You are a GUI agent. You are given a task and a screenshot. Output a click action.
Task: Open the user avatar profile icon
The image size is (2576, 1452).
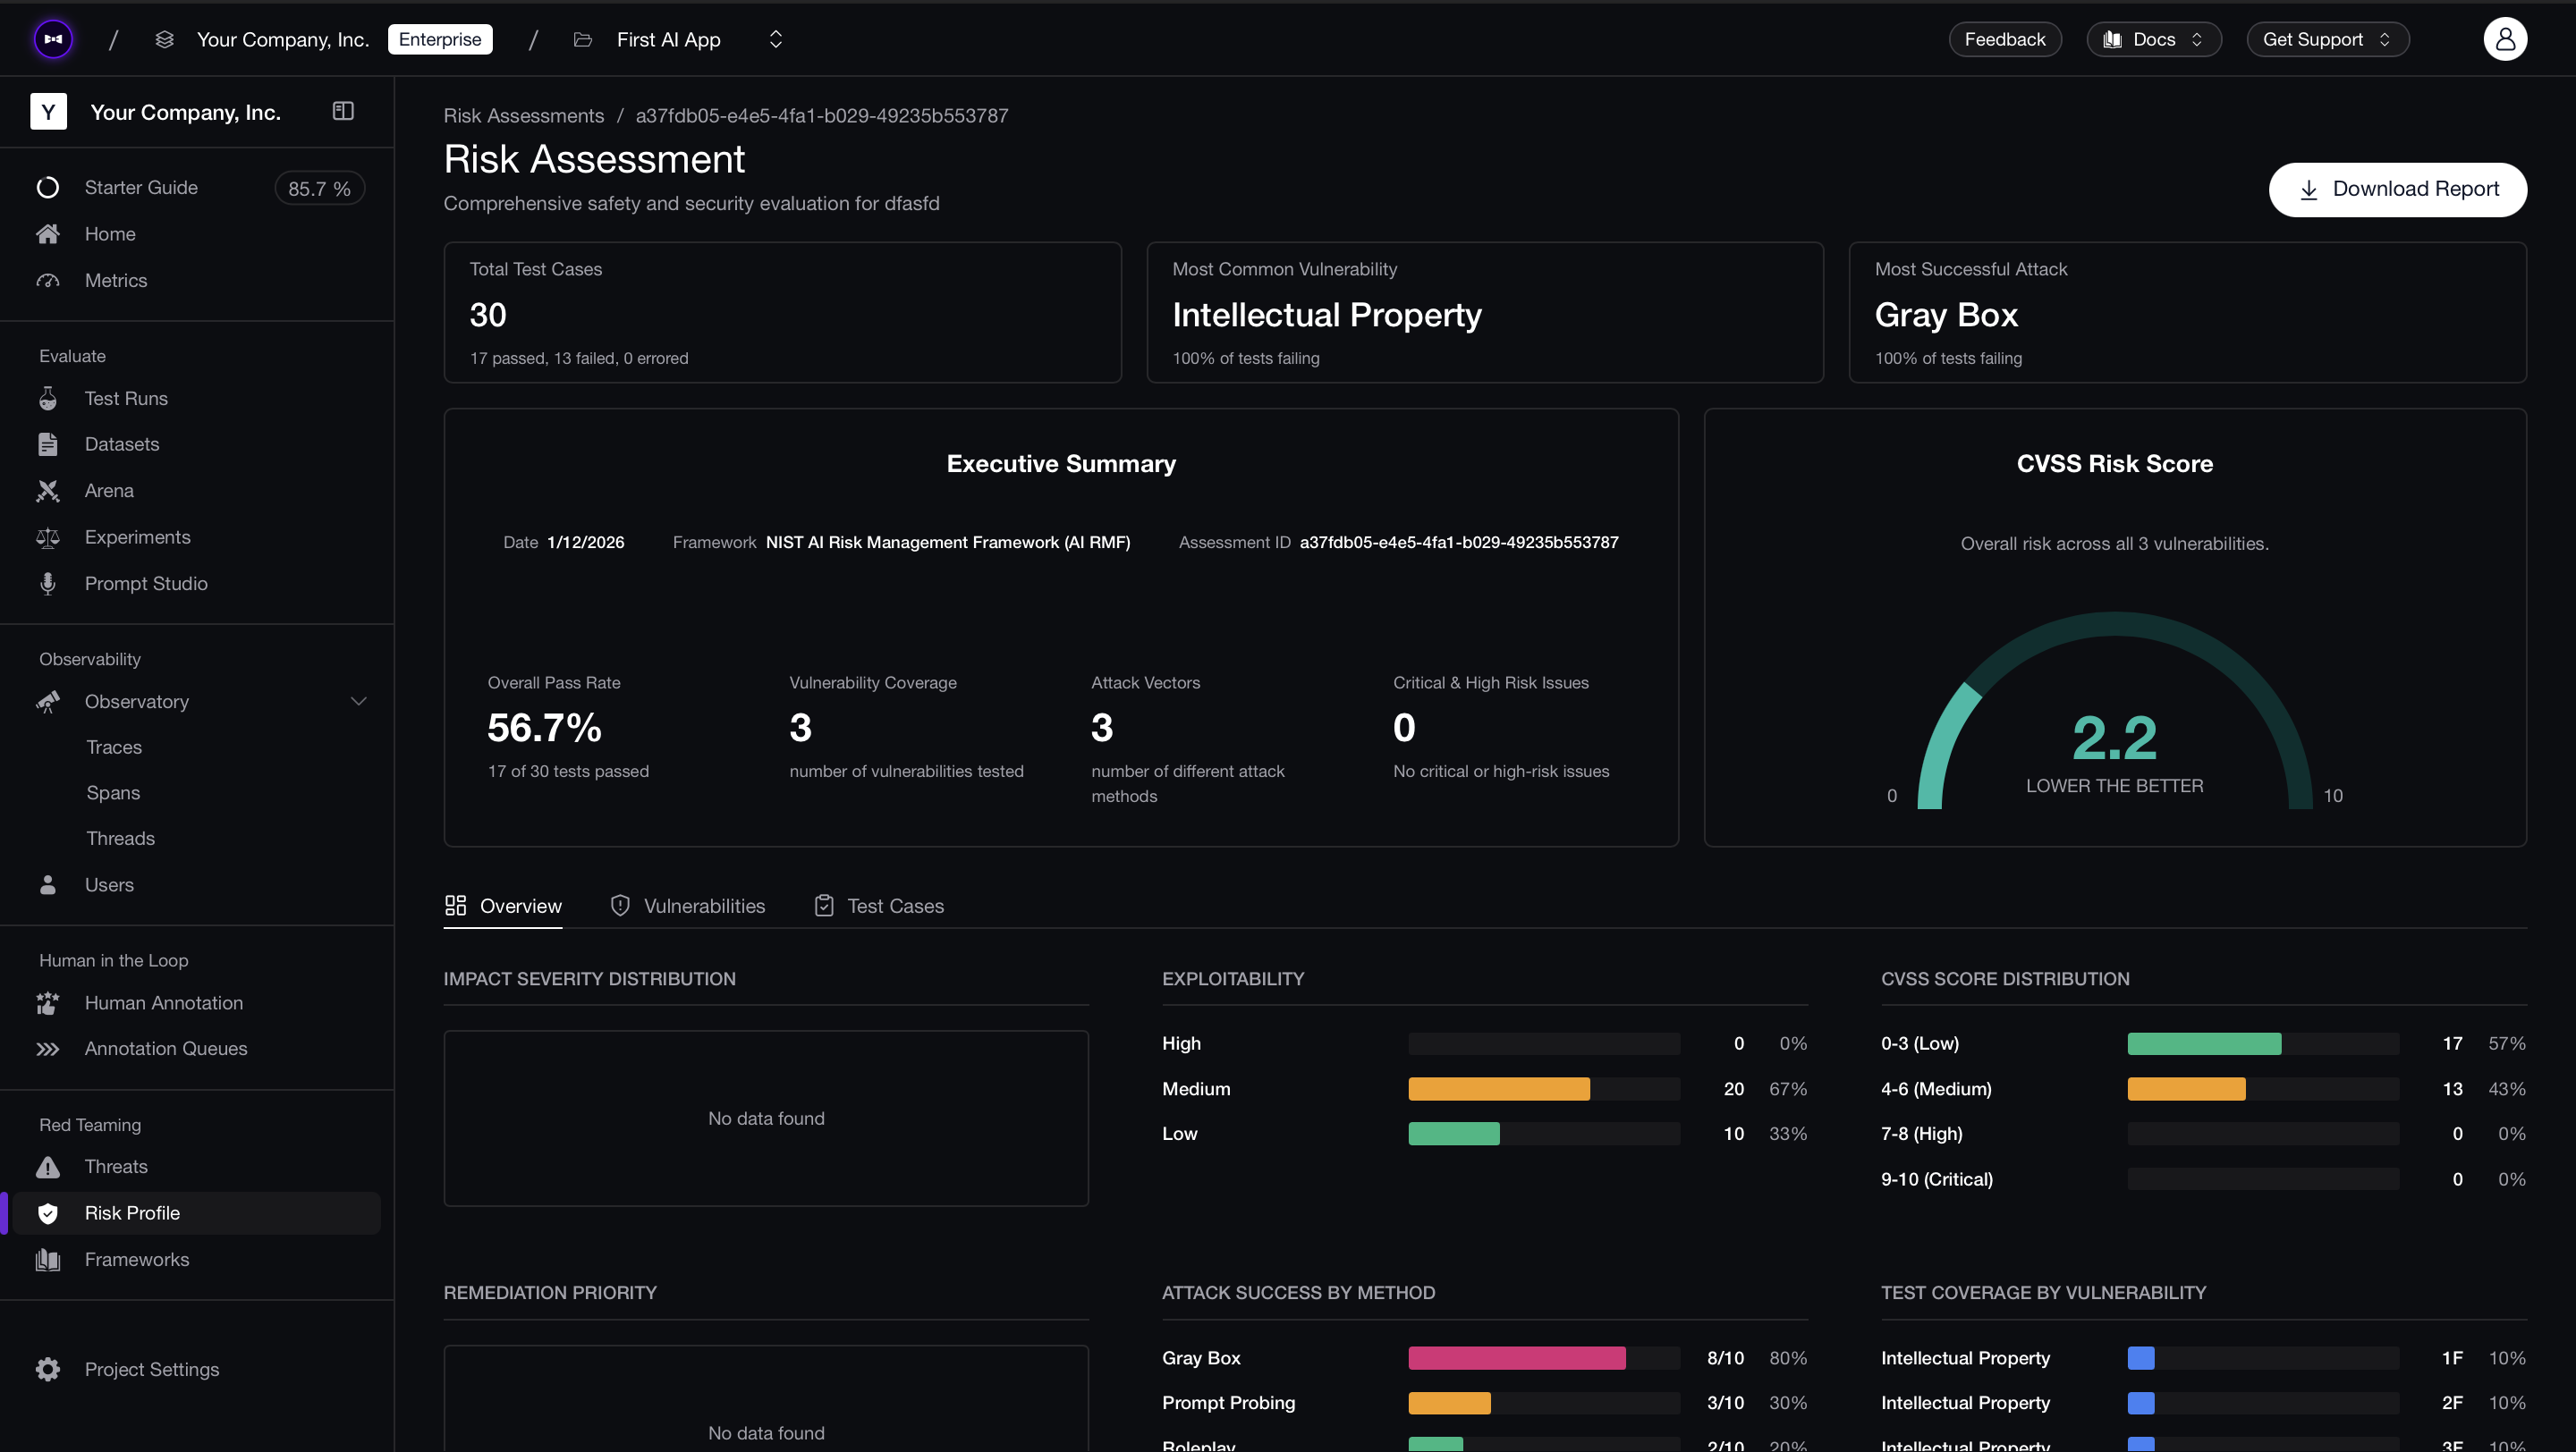(2504, 39)
